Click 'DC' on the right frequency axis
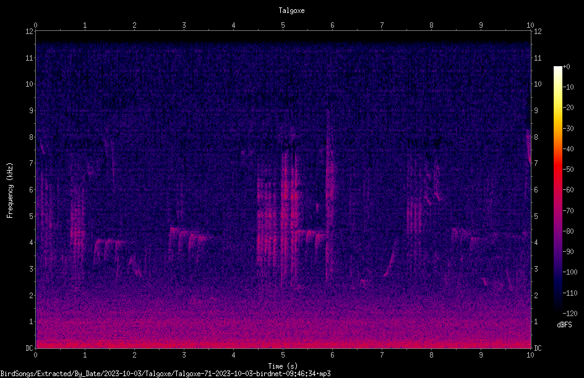The width and height of the screenshot is (584, 378). point(538,348)
